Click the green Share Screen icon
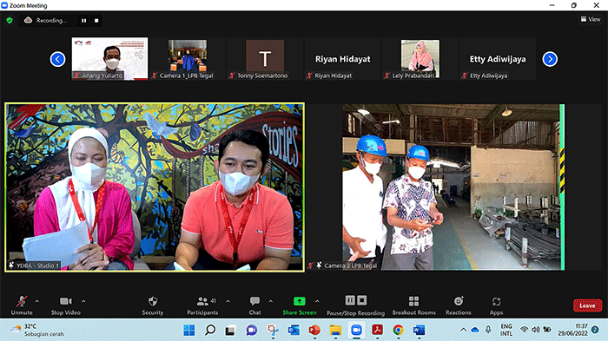This screenshot has width=608, height=341. point(300,301)
